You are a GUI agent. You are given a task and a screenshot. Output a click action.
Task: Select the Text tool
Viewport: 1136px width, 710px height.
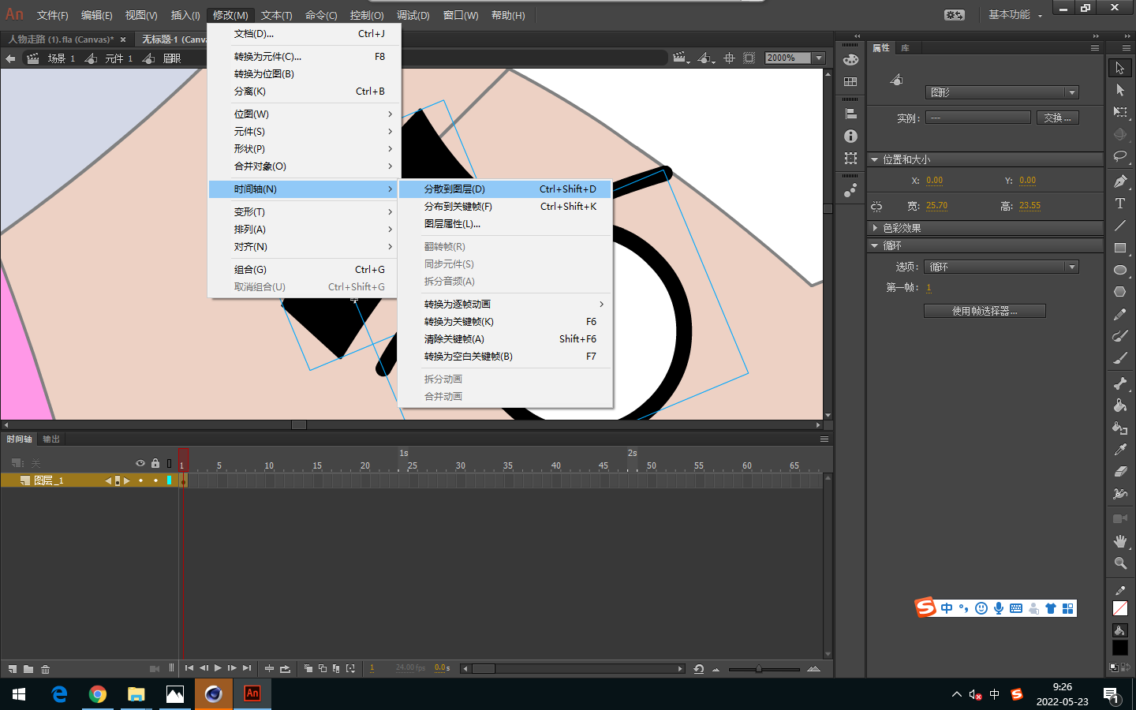pyautogui.click(x=1119, y=204)
